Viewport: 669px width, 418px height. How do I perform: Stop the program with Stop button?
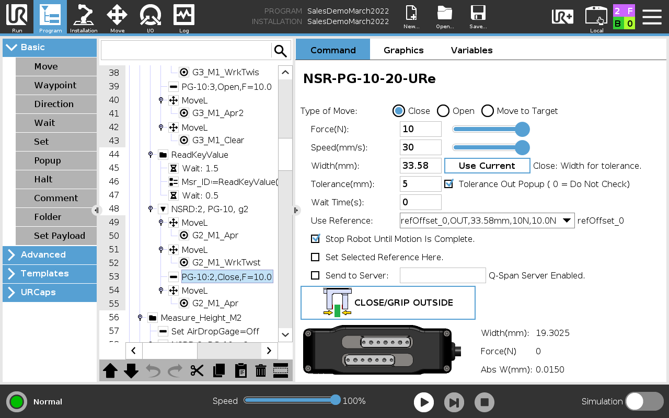click(485, 402)
